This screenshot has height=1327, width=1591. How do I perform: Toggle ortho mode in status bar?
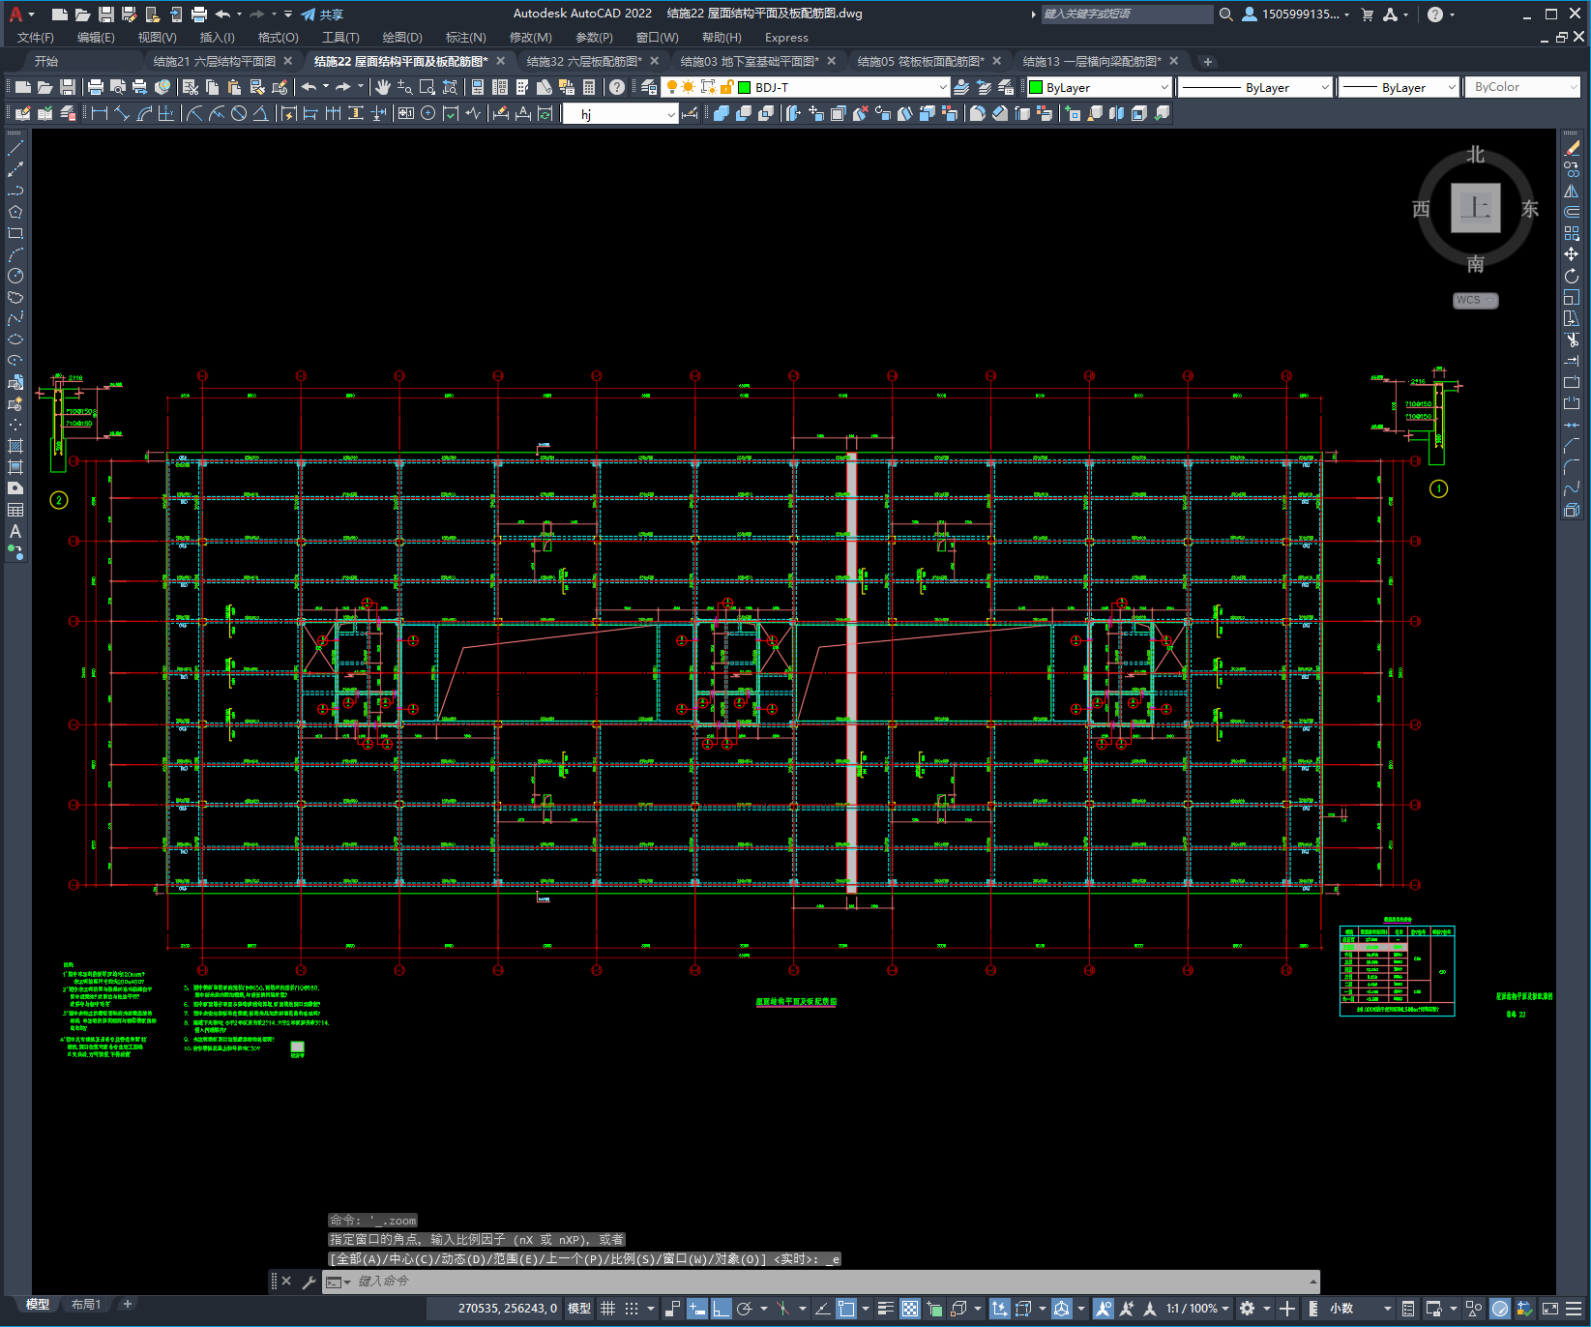pyautogui.click(x=721, y=1309)
